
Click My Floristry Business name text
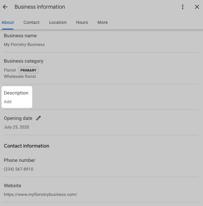[x=24, y=44]
